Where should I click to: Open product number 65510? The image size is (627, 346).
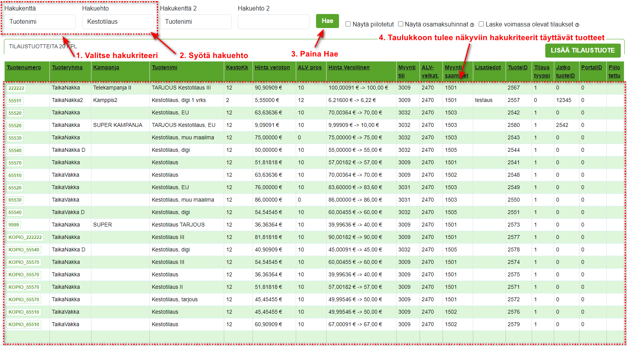tap(15, 176)
